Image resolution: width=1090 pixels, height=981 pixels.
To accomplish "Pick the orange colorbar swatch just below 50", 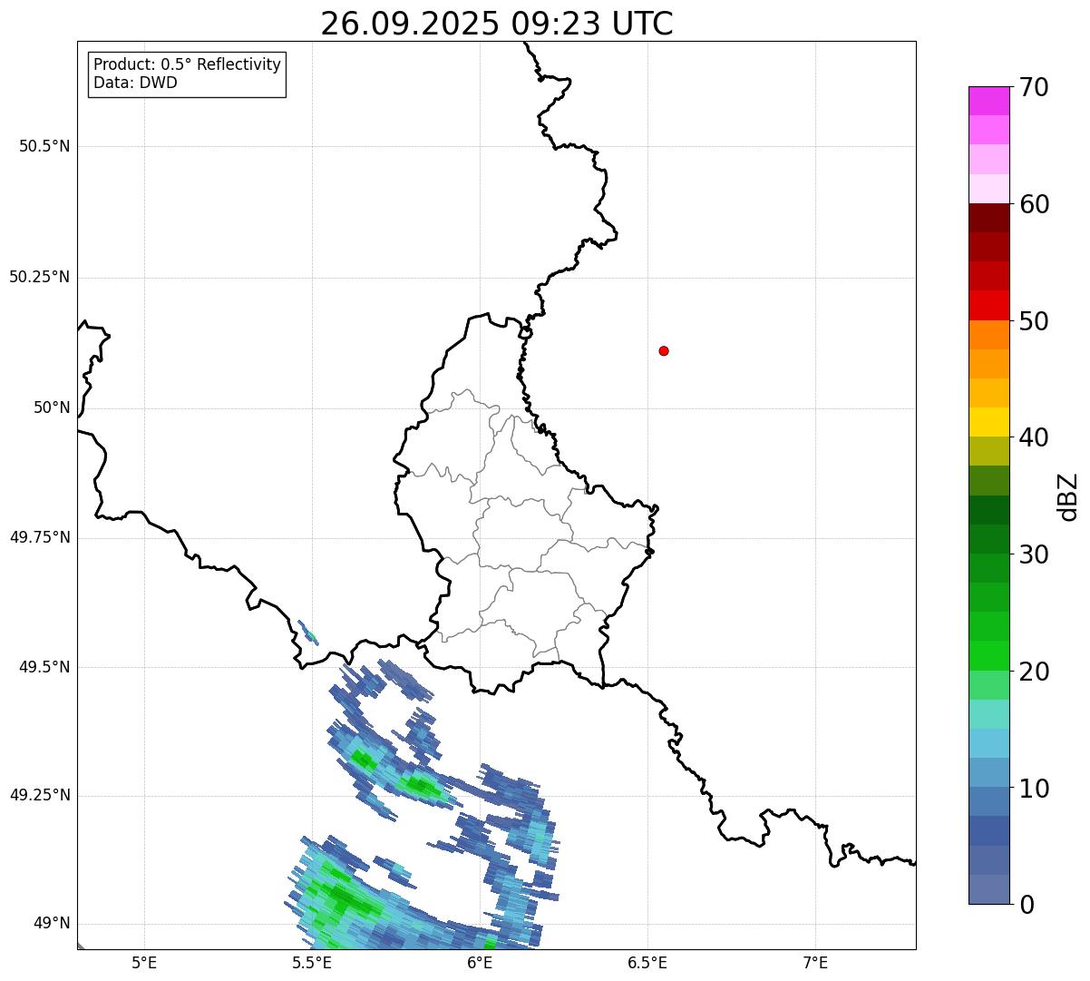I will click(988, 335).
